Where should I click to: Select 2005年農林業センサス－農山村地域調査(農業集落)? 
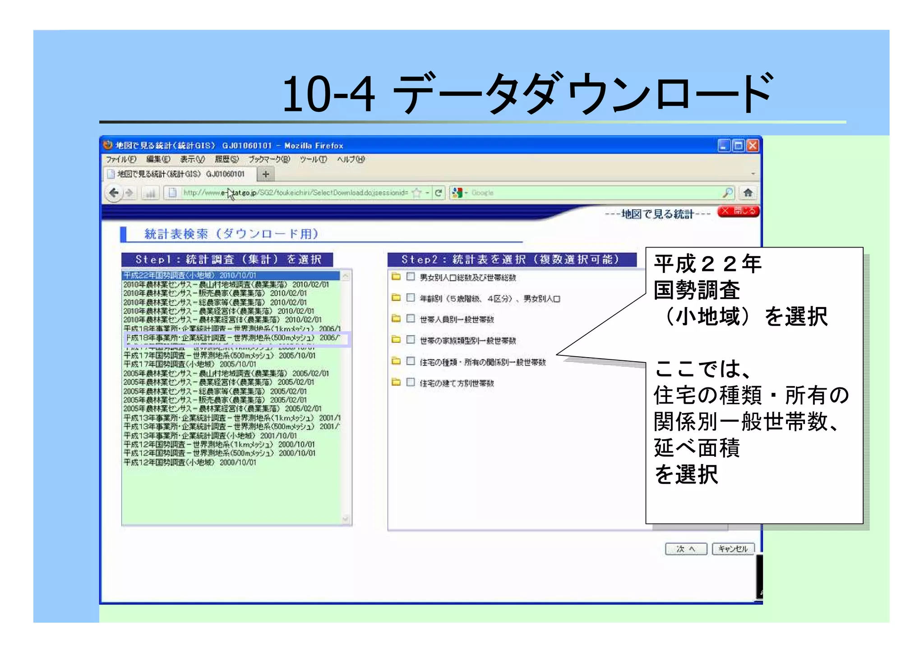231,373
